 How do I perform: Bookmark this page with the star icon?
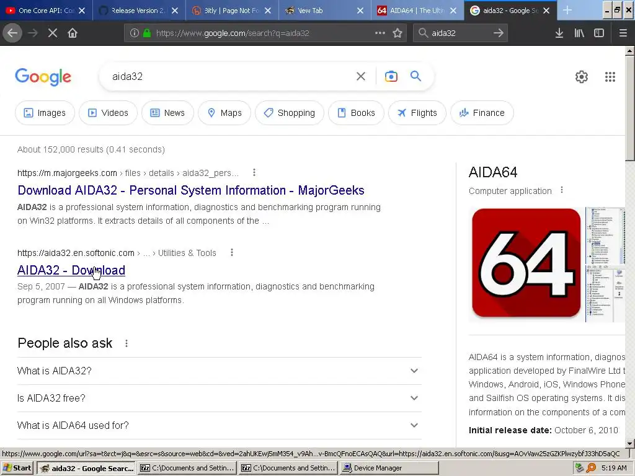pos(397,33)
